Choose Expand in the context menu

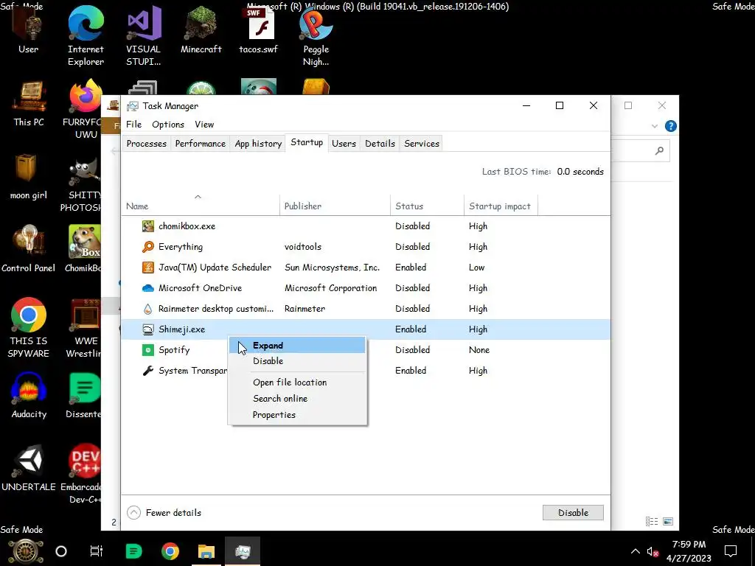[297, 346]
